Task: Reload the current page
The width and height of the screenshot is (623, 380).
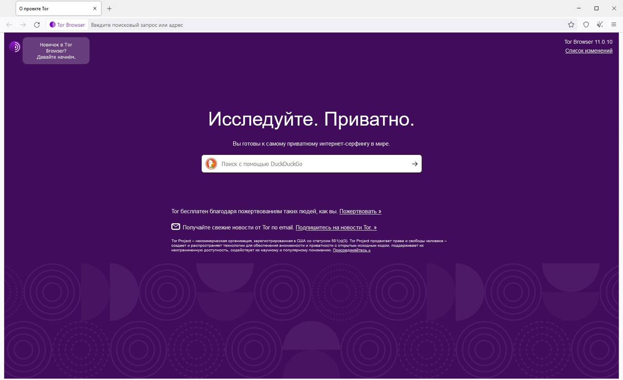Action: (37, 25)
